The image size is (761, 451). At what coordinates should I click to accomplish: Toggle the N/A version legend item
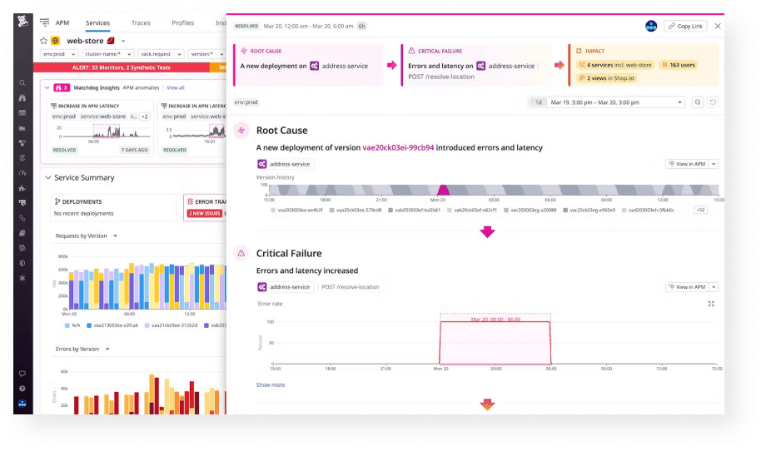71,325
